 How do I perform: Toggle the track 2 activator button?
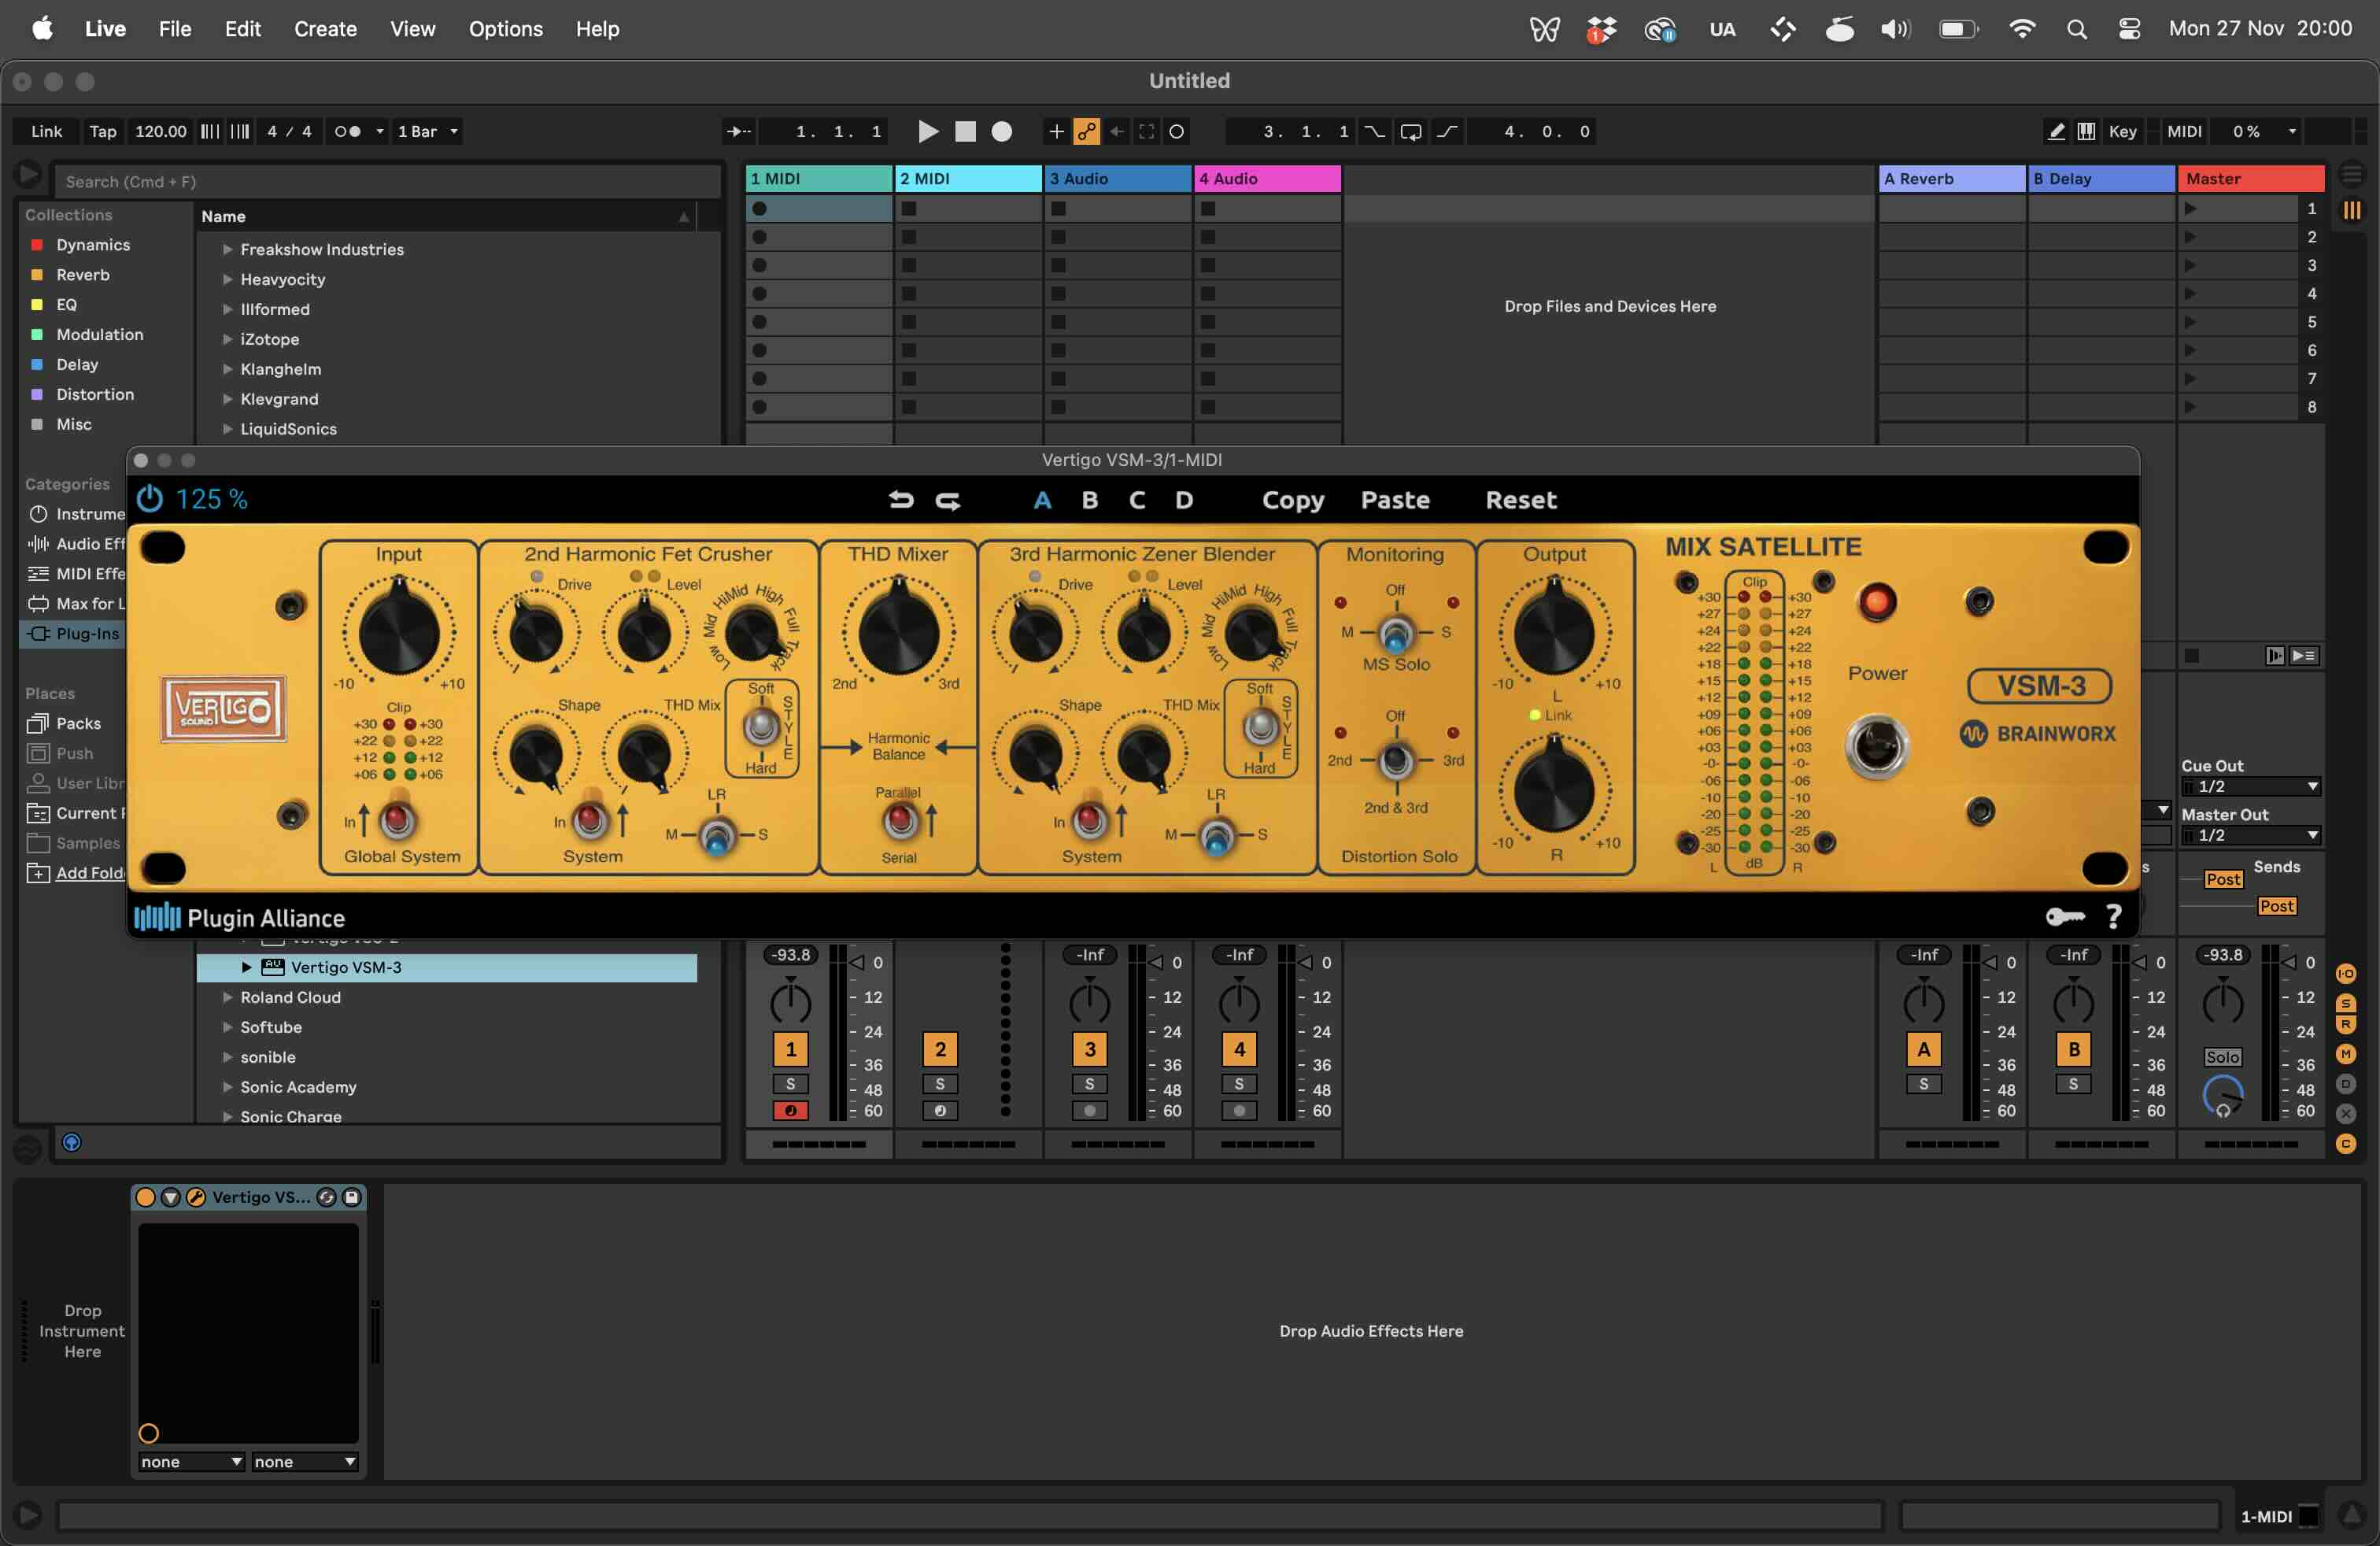(940, 1049)
